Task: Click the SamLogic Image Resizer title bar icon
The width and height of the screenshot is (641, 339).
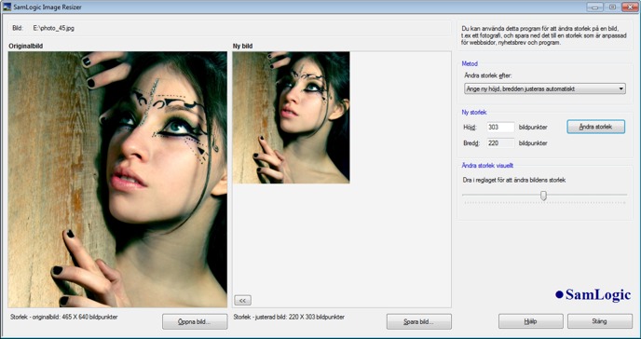Action: [7, 7]
